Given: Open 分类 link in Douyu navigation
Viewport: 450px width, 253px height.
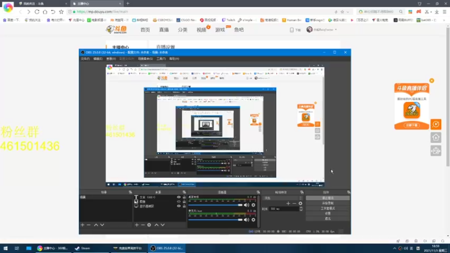Looking at the screenshot, I should (182, 30).
